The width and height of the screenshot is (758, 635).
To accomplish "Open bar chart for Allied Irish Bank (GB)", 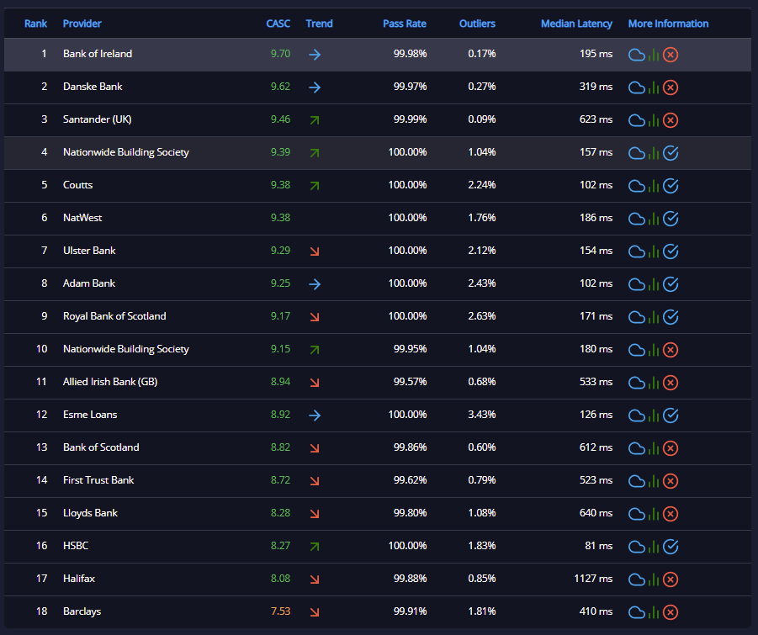I will [654, 383].
